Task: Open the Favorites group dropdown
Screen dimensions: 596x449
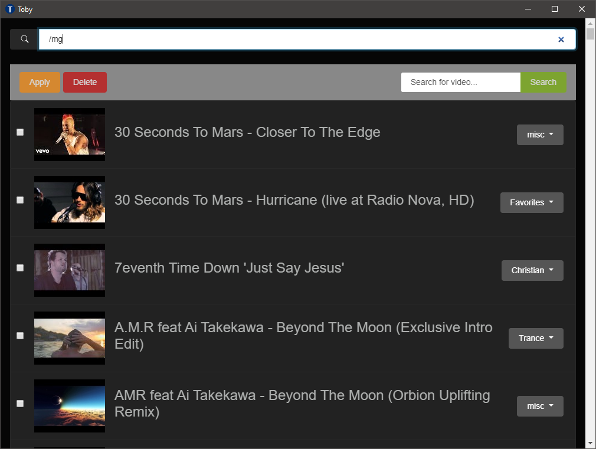Action: pos(531,202)
